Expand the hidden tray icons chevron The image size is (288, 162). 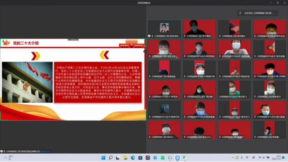[x=233, y=157]
